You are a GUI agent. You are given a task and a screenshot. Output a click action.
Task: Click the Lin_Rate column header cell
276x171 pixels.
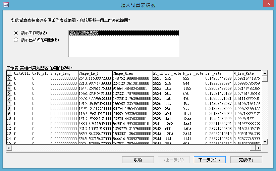point(218,73)
